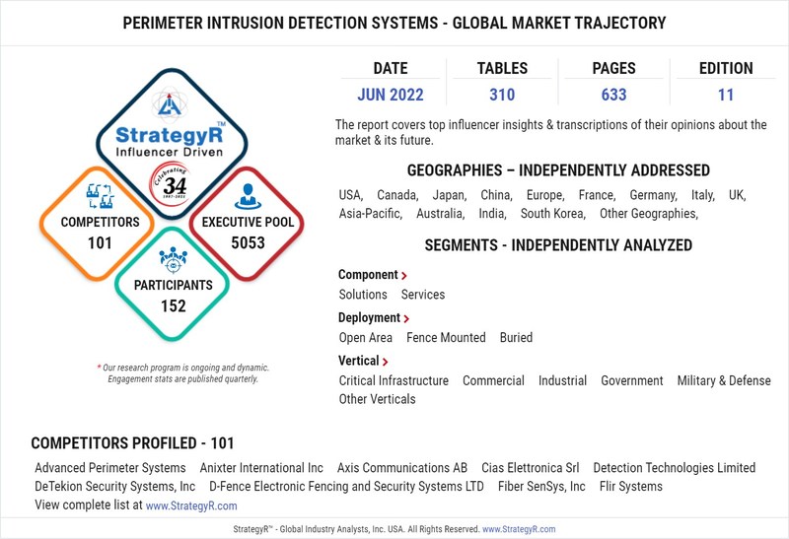This screenshot has height=539, width=789.
Task: Click the Edition number 11
Action: tap(725, 97)
